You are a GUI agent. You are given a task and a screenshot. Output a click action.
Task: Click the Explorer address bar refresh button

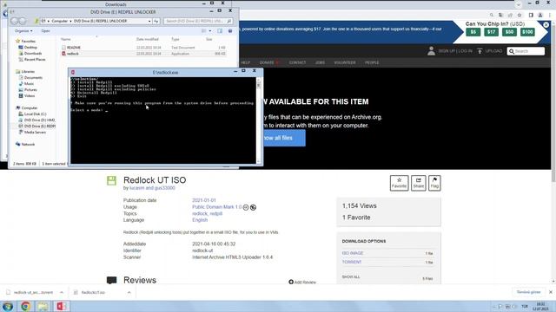[x=156, y=21]
